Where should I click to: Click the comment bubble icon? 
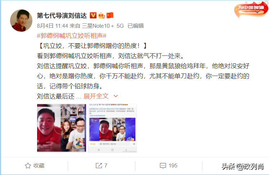[163, 166]
